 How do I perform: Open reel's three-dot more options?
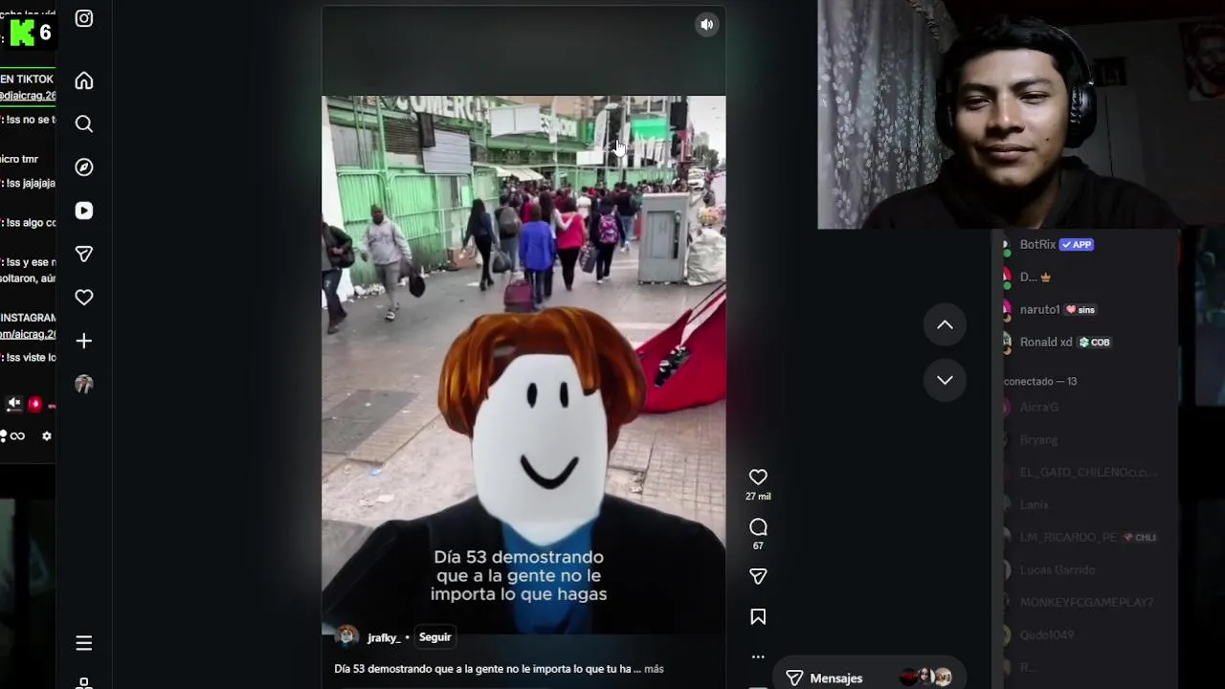(758, 656)
